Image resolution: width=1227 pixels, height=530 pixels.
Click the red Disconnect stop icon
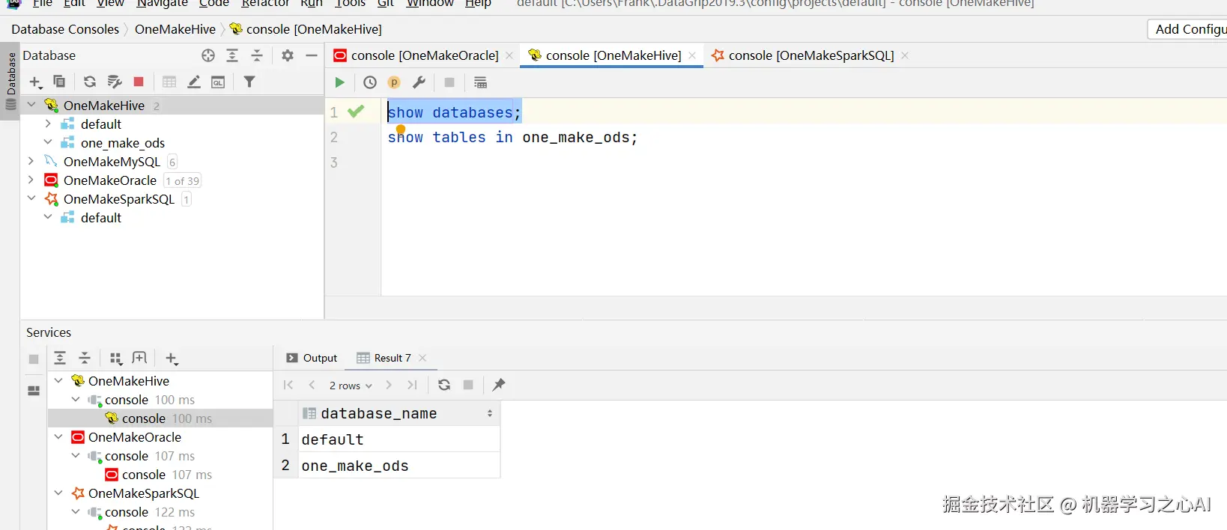[x=139, y=82]
